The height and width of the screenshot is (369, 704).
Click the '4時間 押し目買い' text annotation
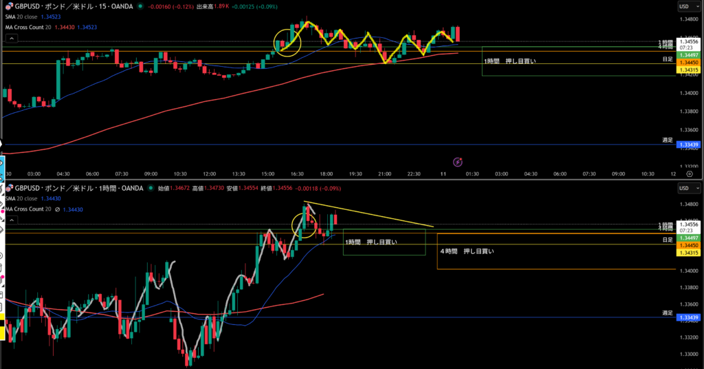(467, 251)
